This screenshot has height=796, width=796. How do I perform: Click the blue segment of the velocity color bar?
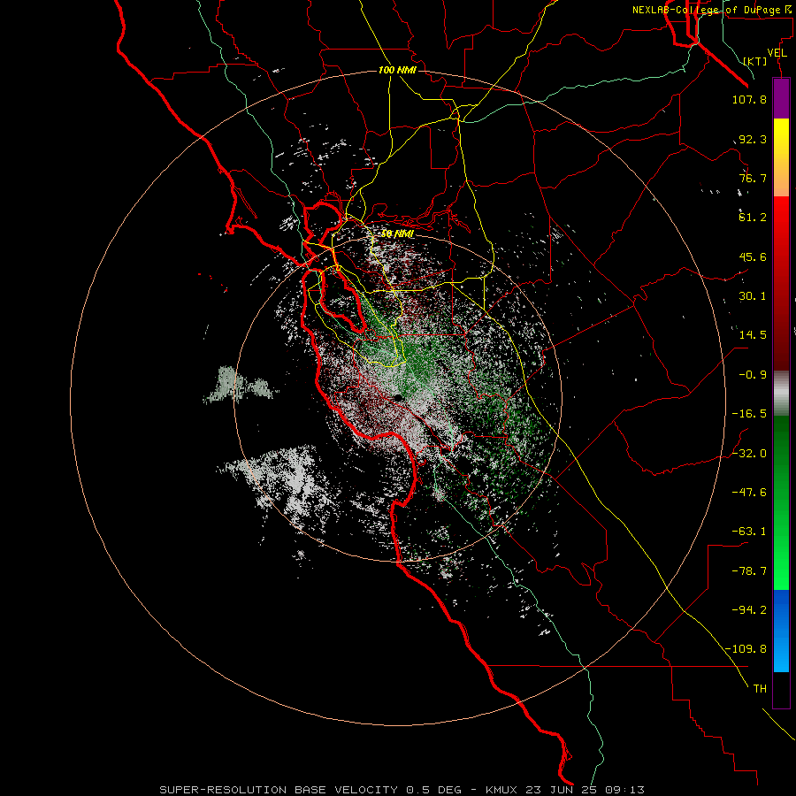[x=781, y=631]
